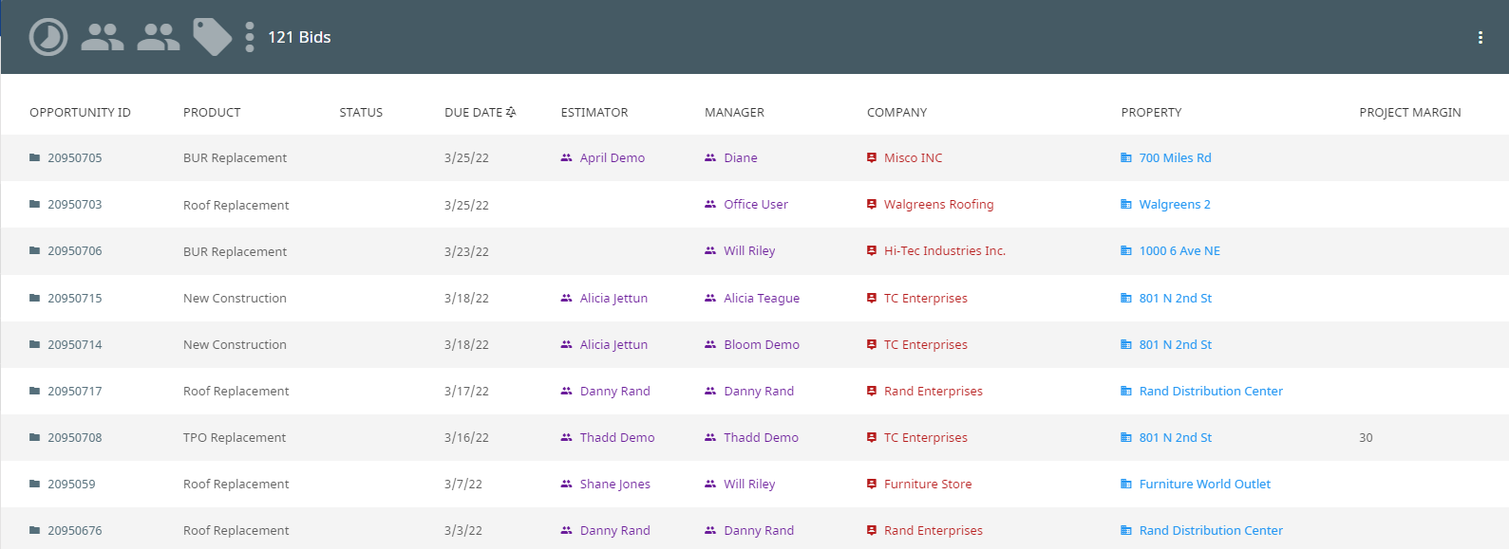This screenshot has width=1509, height=549.
Task: Click the building icon beside 1000 6 Ave NE
Action: [1126, 250]
